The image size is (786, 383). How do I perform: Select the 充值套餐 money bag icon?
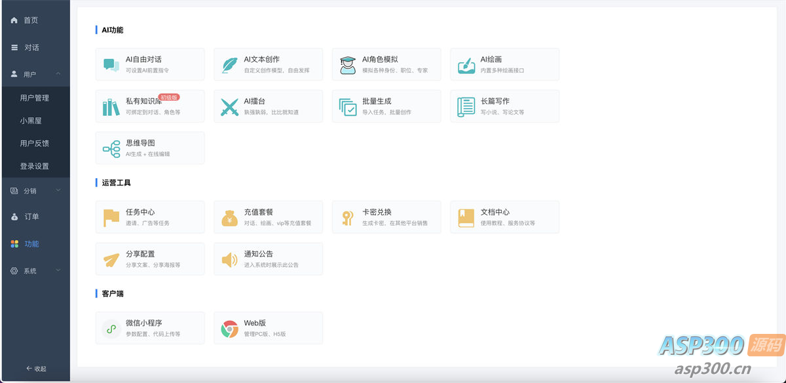[228, 216]
